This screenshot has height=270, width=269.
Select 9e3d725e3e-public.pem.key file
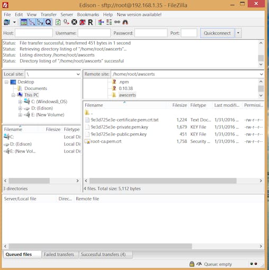(119, 134)
